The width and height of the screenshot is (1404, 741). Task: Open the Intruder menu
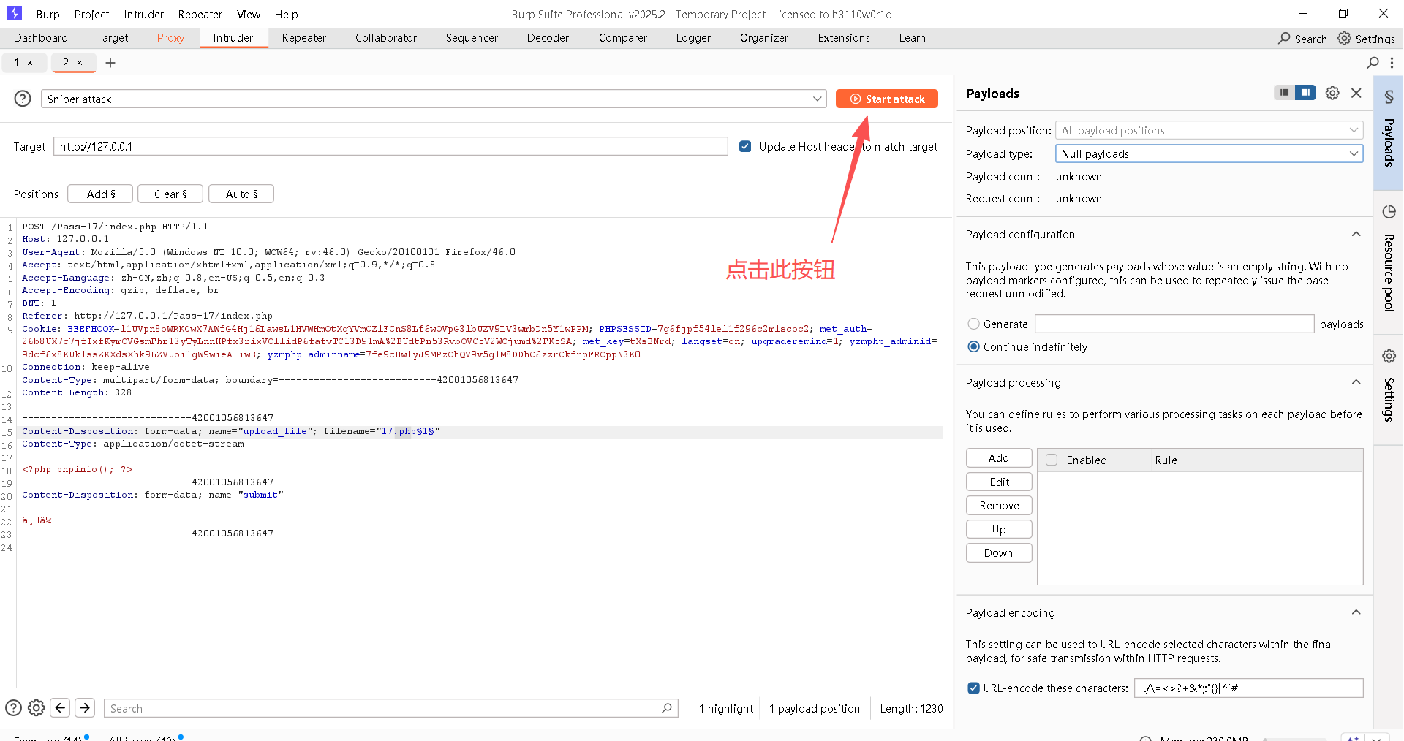(x=143, y=14)
